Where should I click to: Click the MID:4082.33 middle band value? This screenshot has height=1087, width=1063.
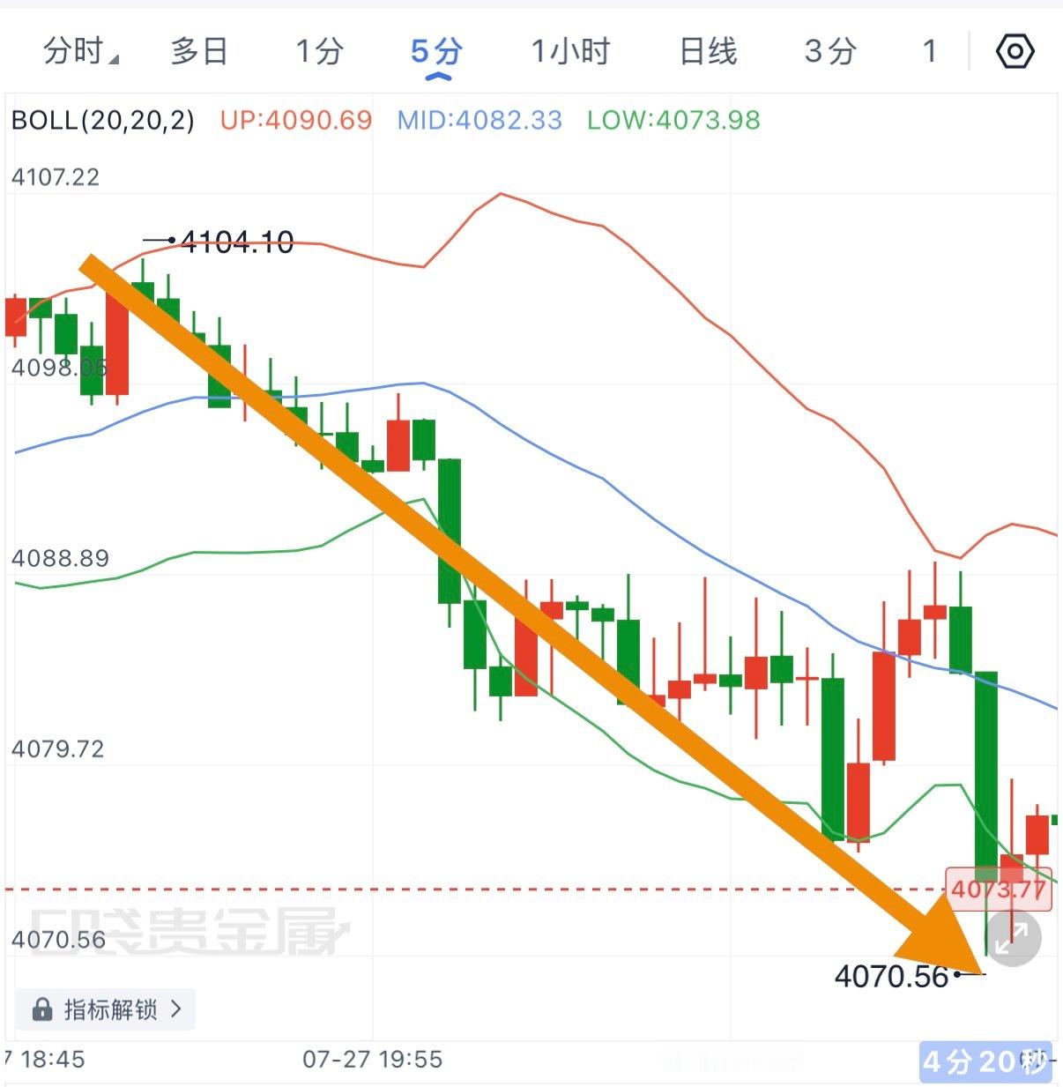pyautogui.click(x=479, y=120)
